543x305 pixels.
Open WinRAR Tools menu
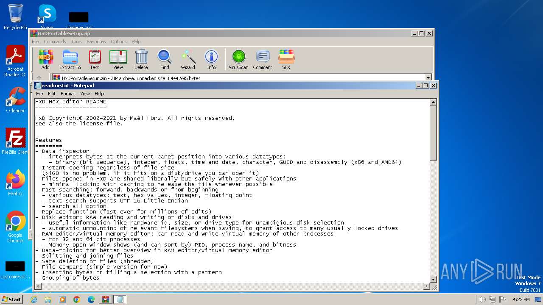click(76, 42)
